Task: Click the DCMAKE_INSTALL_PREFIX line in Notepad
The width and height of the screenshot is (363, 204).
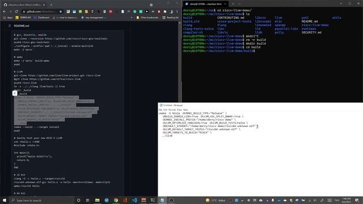Action: tap(199, 120)
